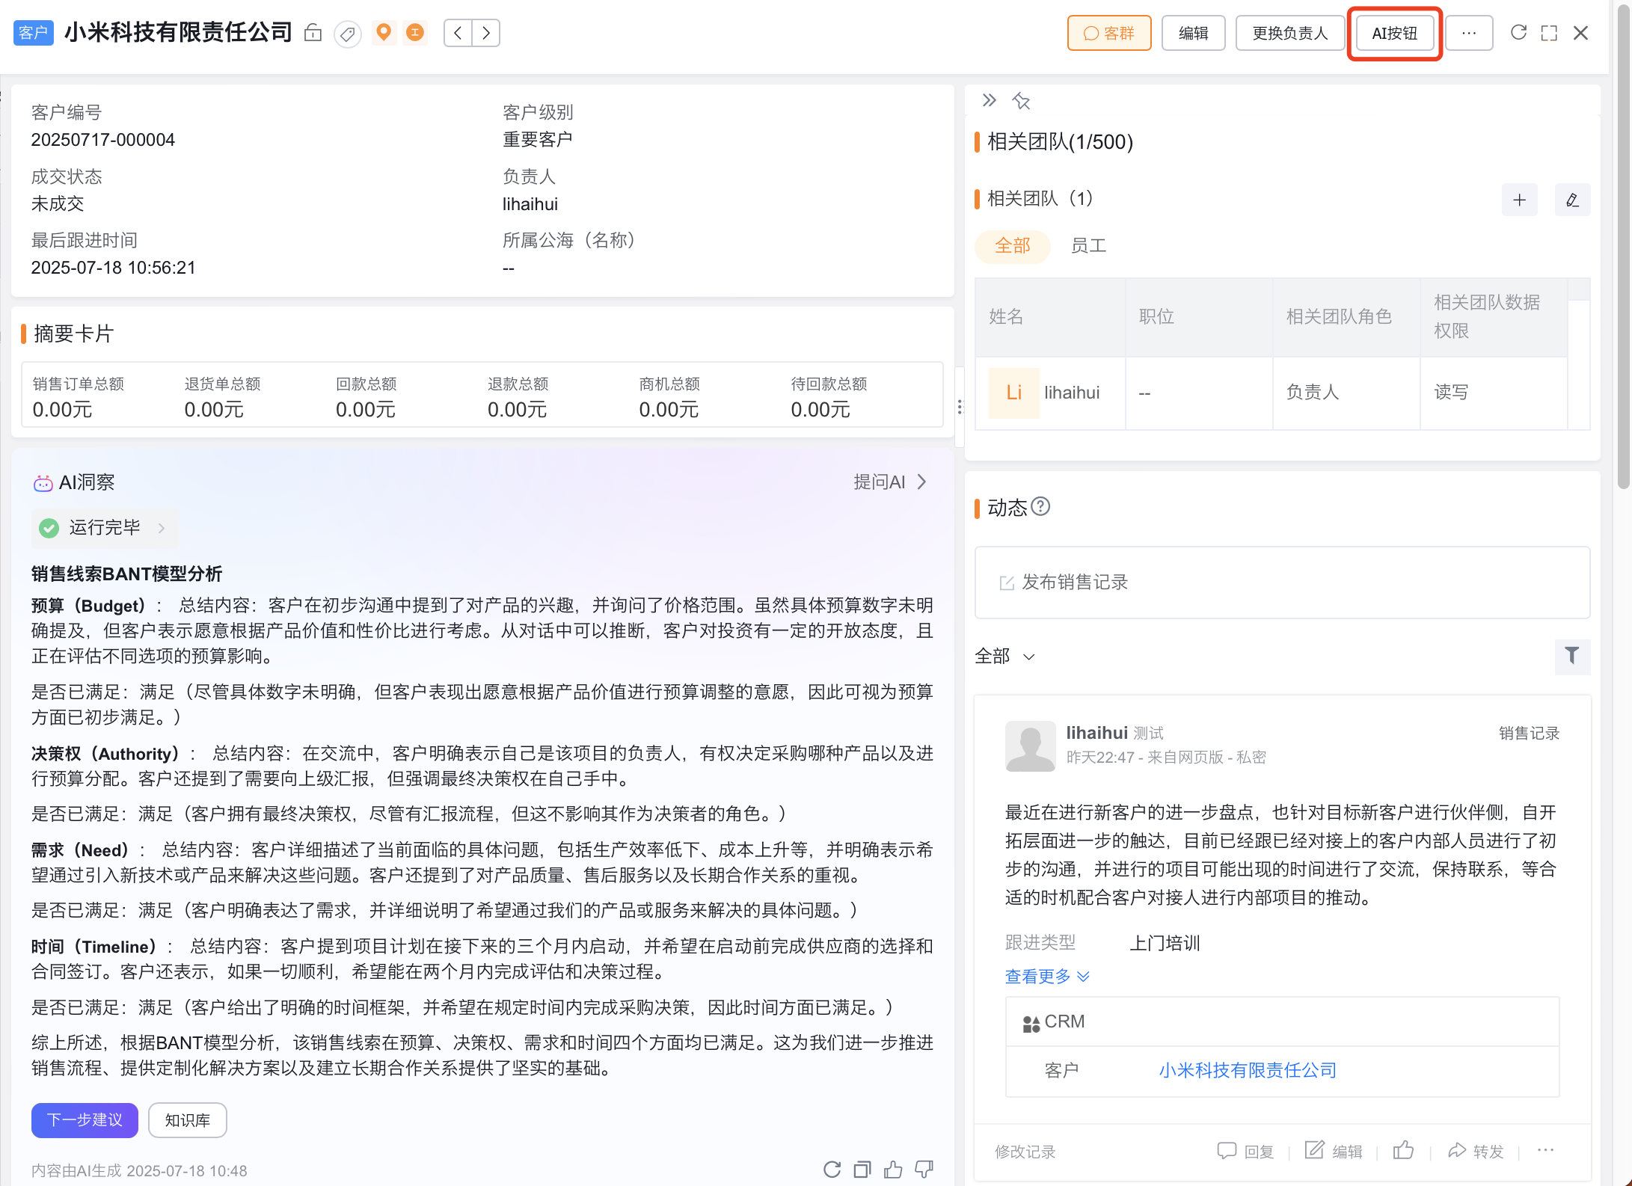Click the 编辑 button in header
This screenshot has width=1632, height=1186.
1193,33
